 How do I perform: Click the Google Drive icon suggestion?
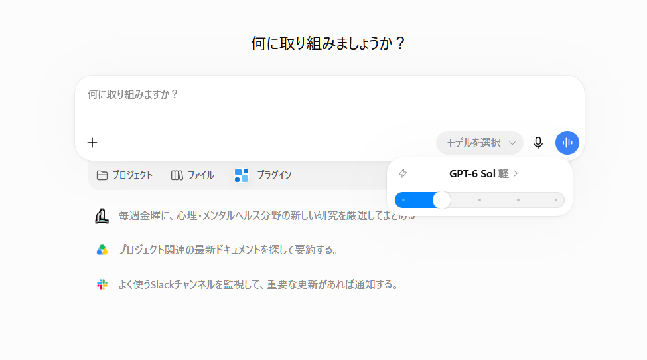[102, 250]
